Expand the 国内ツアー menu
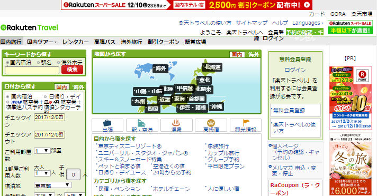 point(42,42)
